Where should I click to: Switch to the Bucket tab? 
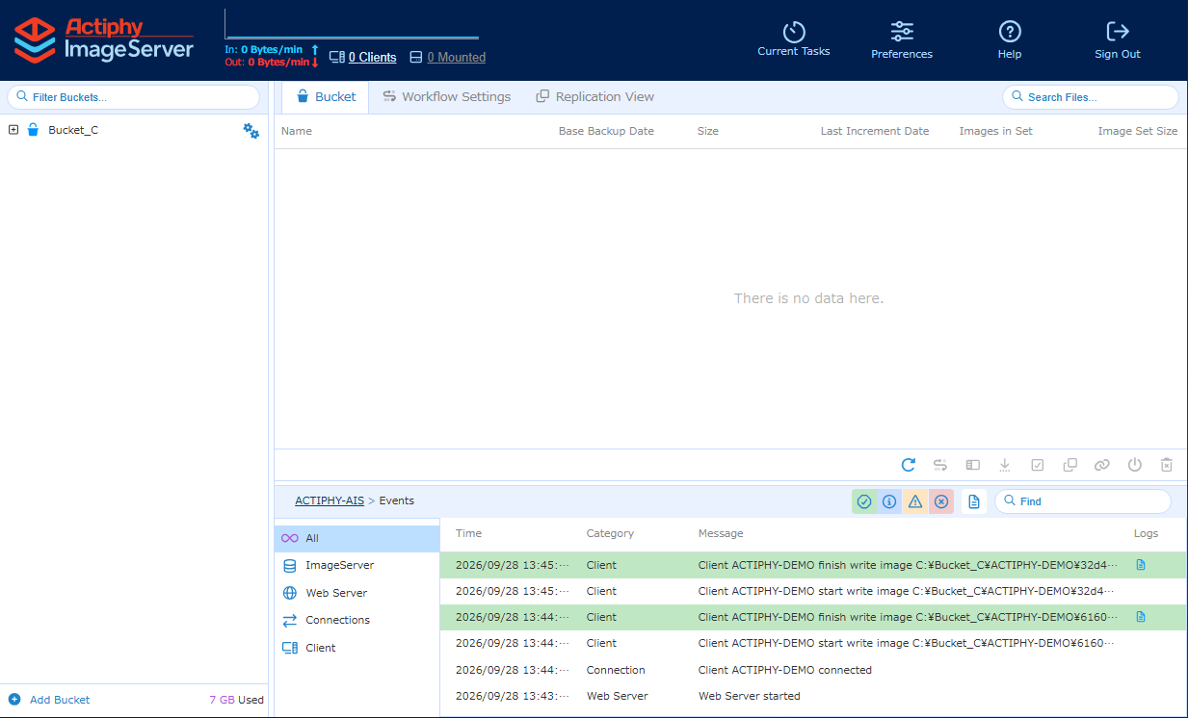tap(326, 97)
